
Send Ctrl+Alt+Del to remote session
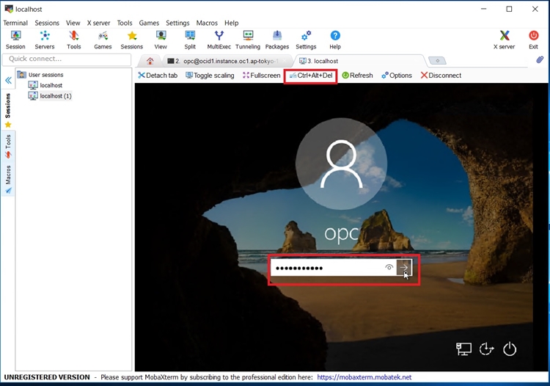[310, 76]
